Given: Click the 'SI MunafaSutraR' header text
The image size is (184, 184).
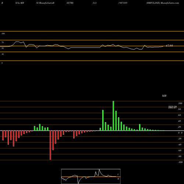Looking at the screenshot, I should (45, 3).
